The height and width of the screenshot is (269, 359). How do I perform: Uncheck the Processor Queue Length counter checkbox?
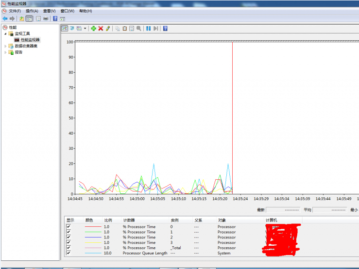point(68,253)
